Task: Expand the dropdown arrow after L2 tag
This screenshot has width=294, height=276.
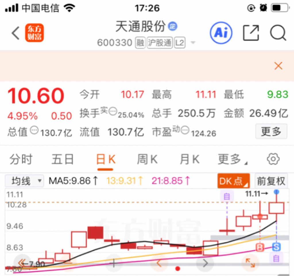Action: click(x=193, y=43)
